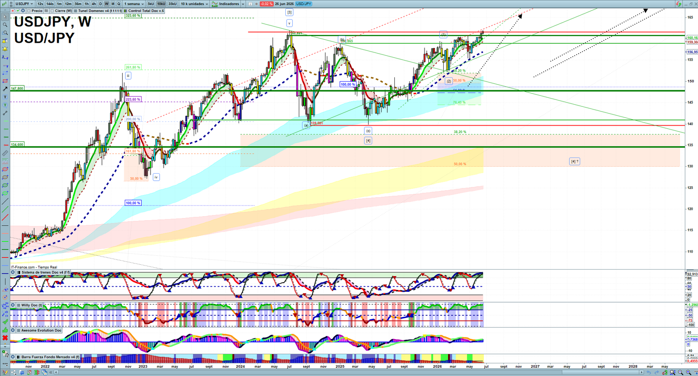Switch to the M monthly timeframe

pos(113,4)
